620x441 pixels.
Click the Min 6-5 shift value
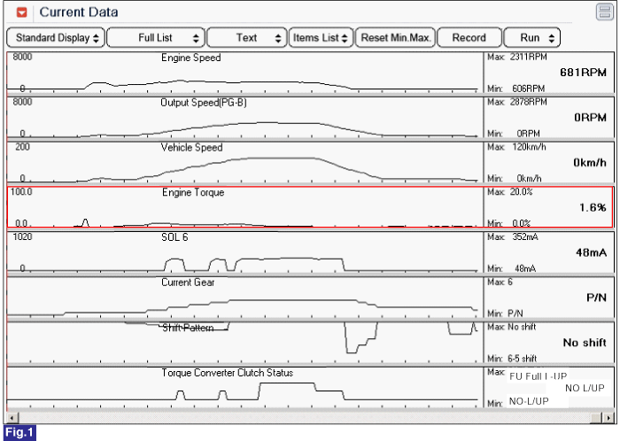(512, 359)
